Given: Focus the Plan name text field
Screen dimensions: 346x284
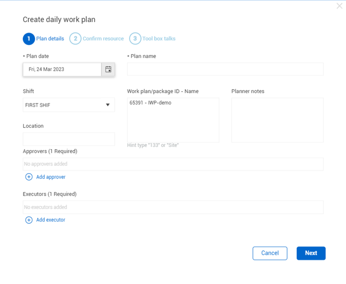Looking at the screenshot, I should 225,69.
